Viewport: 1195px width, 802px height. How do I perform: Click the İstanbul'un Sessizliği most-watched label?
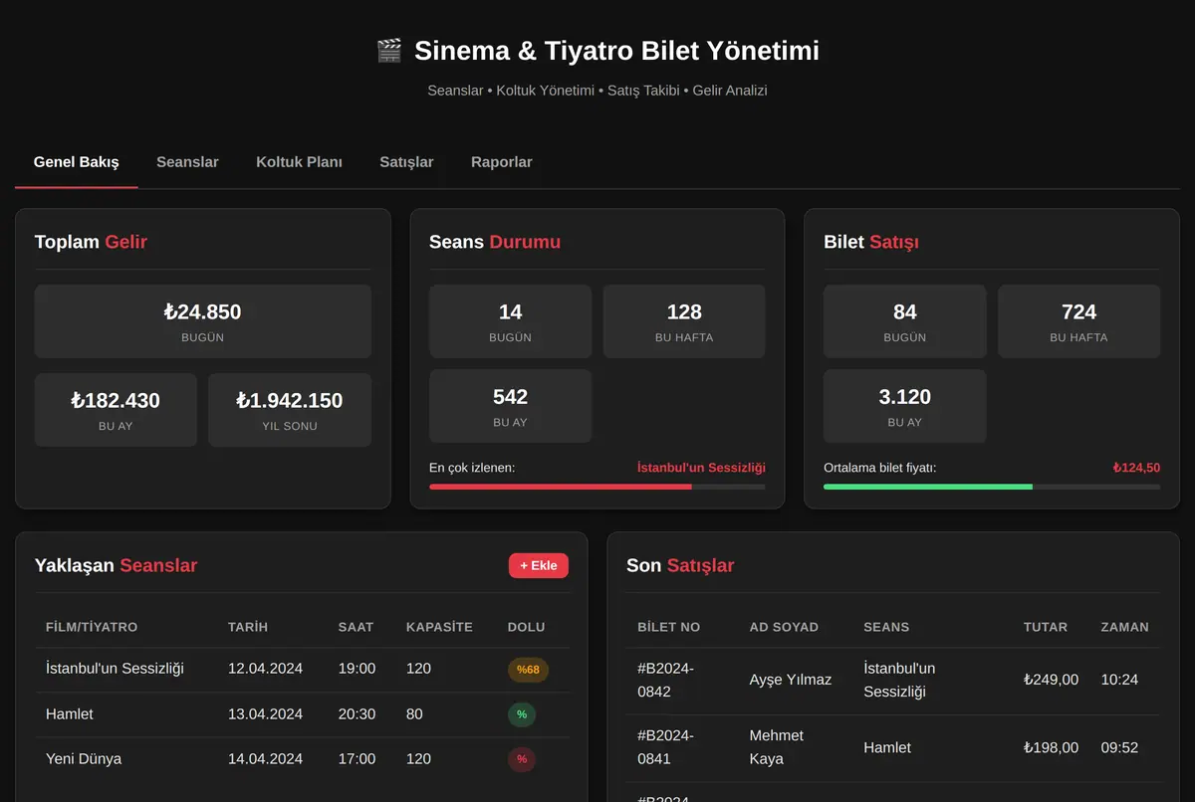coord(701,468)
